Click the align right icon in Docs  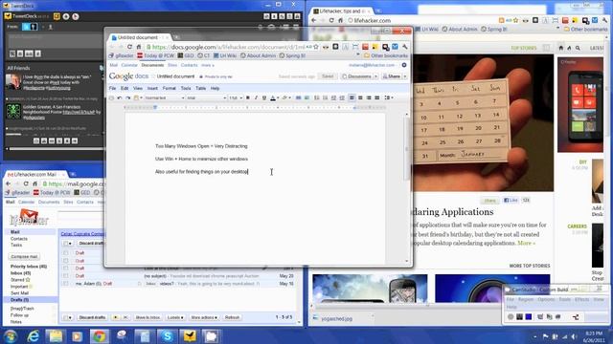tap(369, 97)
